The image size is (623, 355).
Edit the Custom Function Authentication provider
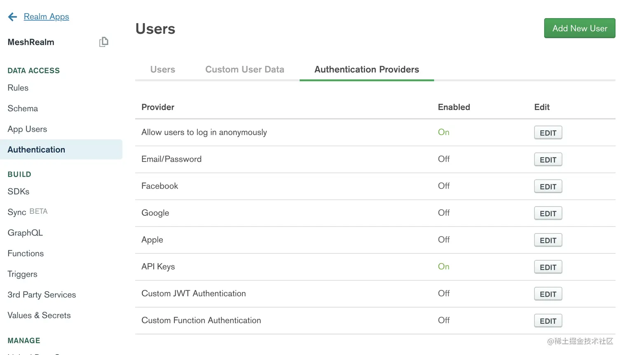[548, 321]
